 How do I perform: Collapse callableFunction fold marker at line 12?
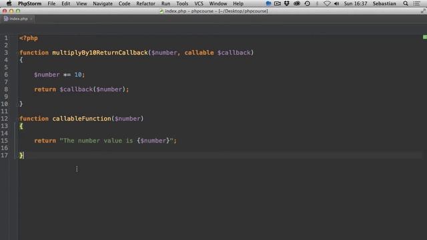(17, 119)
